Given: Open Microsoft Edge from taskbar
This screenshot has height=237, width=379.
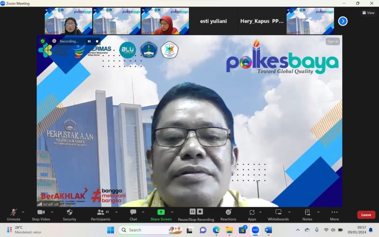Looking at the screenshot, I should tap(216, 230).
